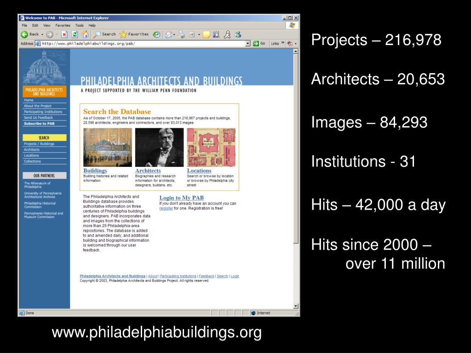471x353 pixels.
Task: Click in the Address URL field
Action: click(x=143, y=44)
